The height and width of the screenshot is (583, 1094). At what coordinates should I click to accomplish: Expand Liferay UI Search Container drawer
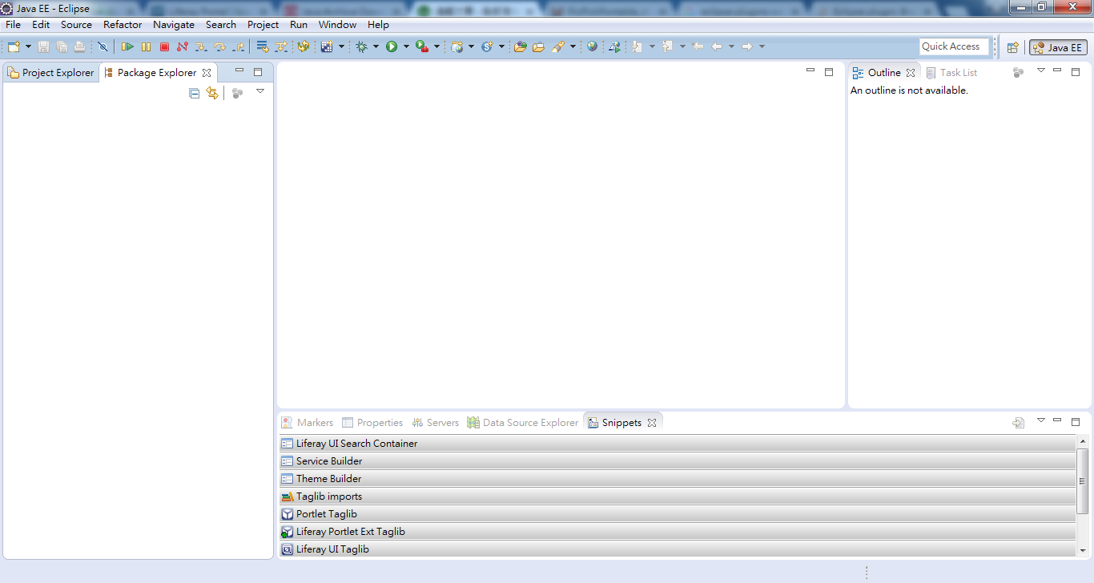[x=677, y=443]
